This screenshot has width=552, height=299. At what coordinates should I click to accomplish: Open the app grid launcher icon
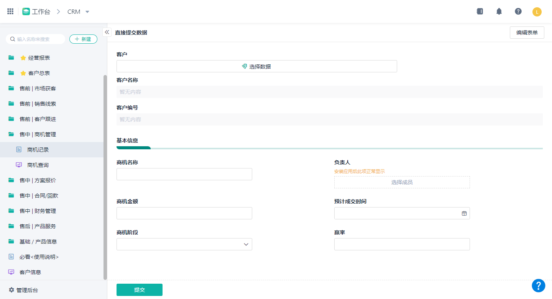10,11
